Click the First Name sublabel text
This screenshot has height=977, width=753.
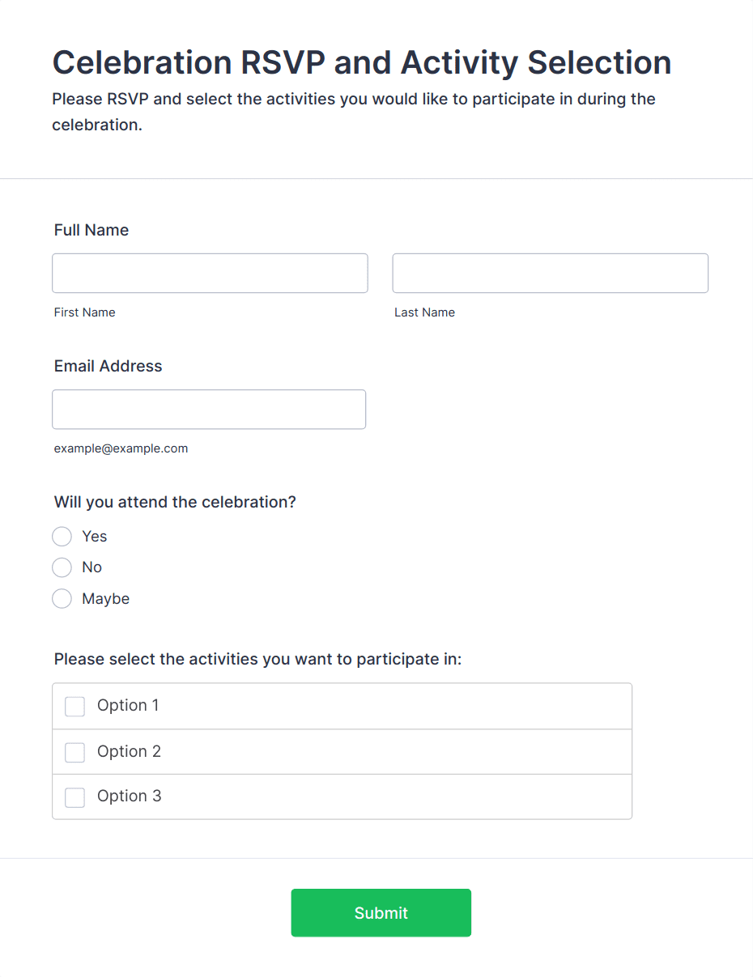tap(84, 312)
